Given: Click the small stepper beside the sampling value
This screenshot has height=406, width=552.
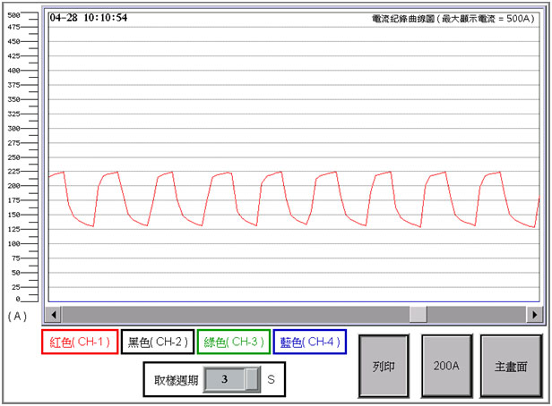Looking at the screenshot, I should point(253,379).
